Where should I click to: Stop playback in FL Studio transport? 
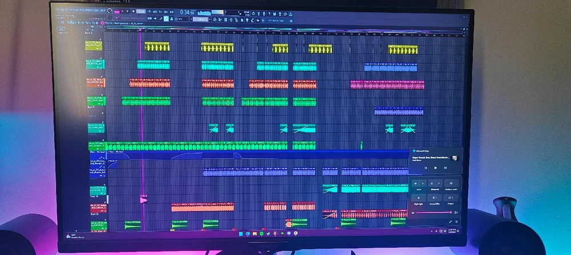point(127,11)
